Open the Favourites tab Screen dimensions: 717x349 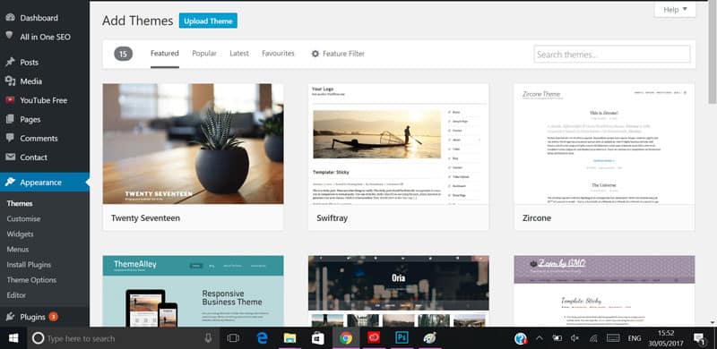278,54
